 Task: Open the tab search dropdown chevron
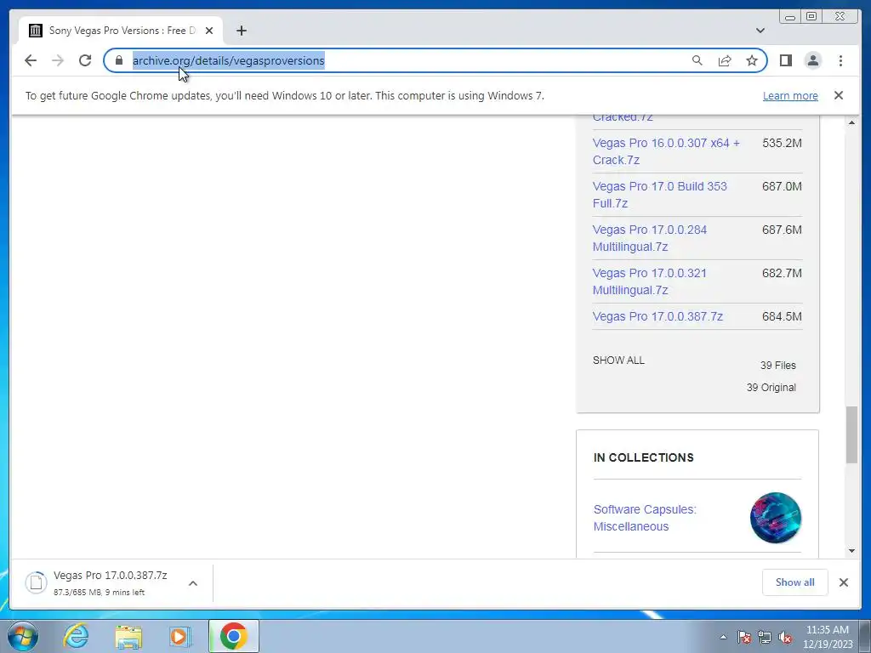coord(760,31)
